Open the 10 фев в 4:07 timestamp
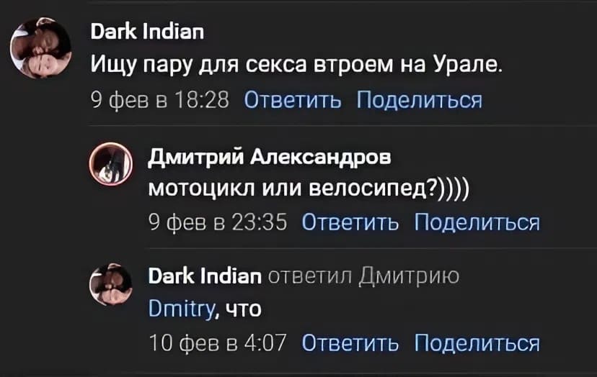The image size is (597, 377). [218, 342]
